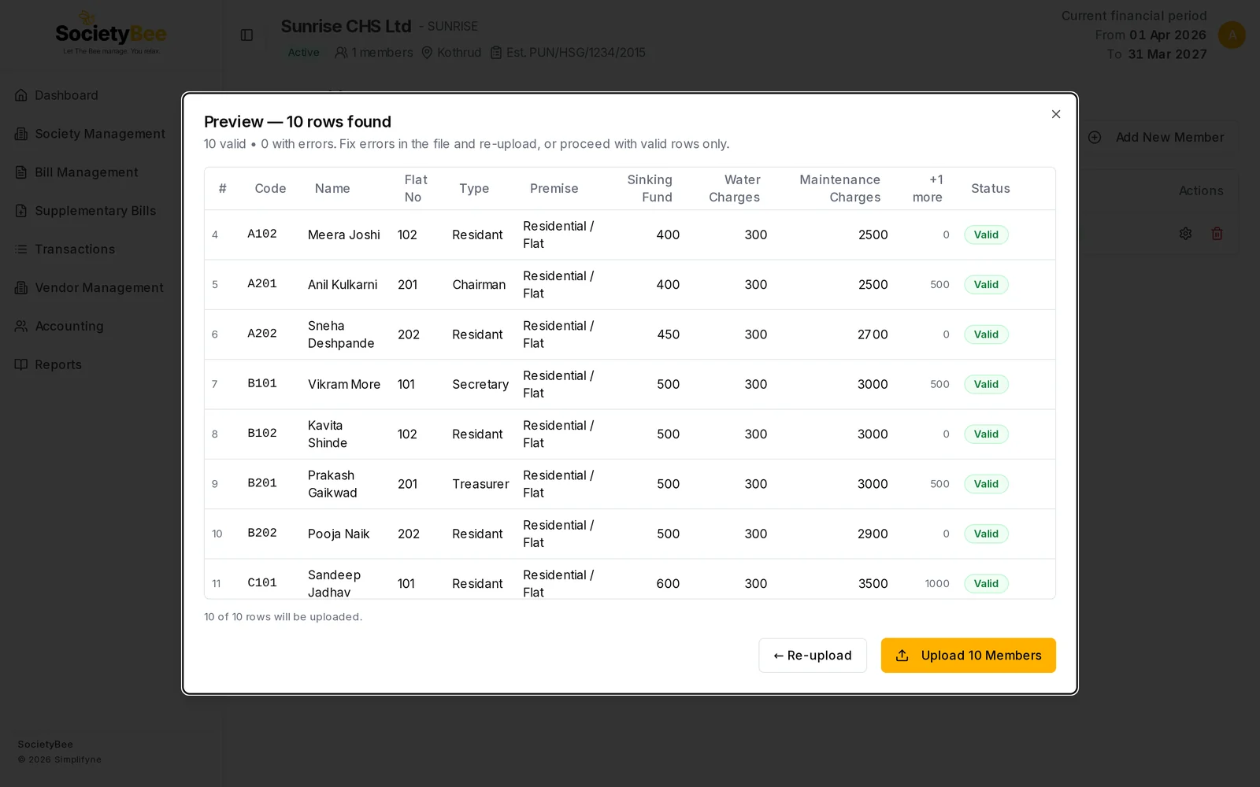Image resolution: width=1260 pixels, height=787 pixels.
Task: Click the Maintenance Charges column header
Action: point(840,189)
